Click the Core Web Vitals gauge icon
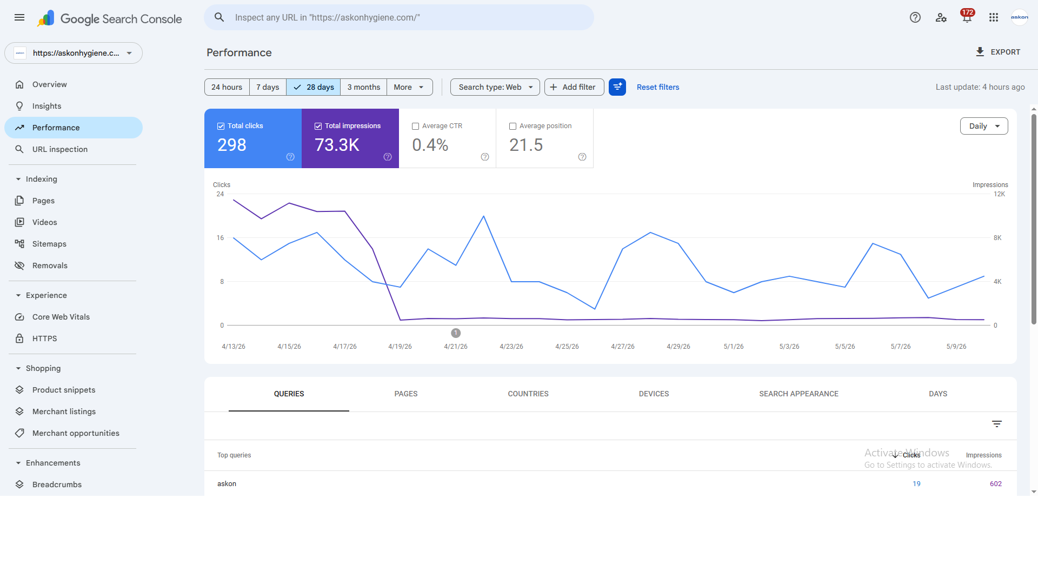Screen dimensions: 1038x571 [19, 317]
